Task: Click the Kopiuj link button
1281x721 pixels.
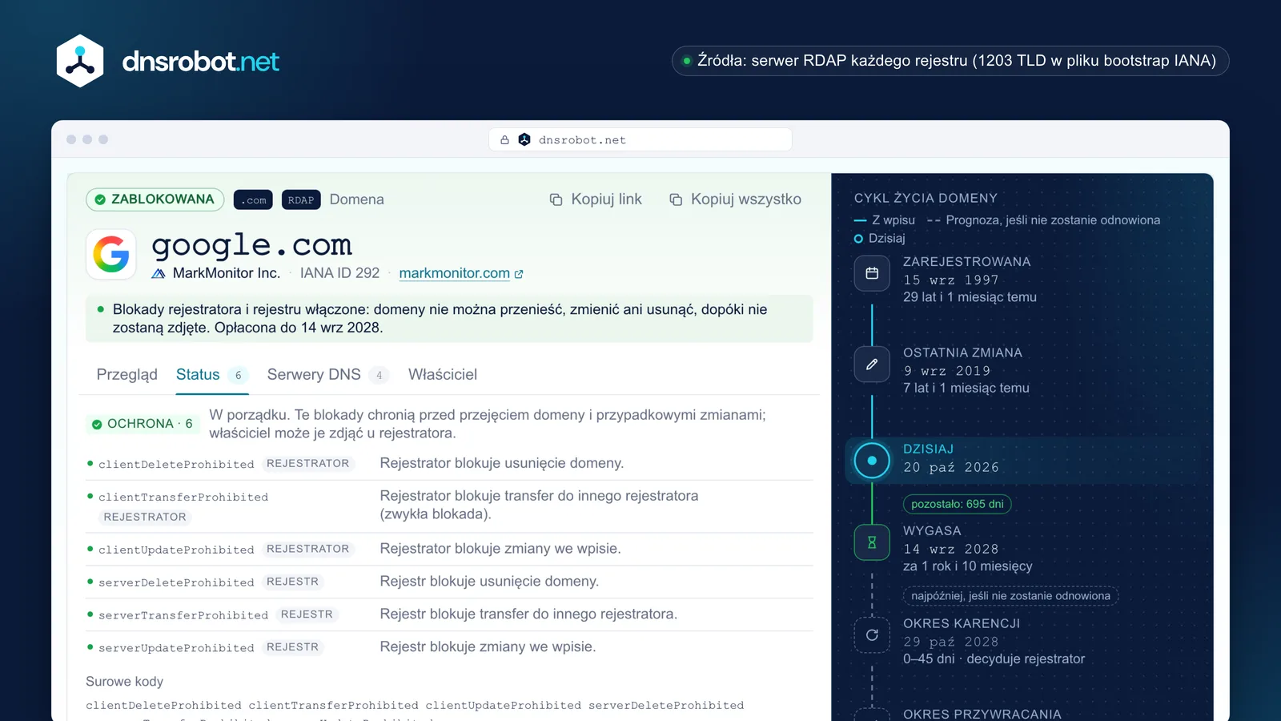Action: pyautogui.click(x=596, y=199)
